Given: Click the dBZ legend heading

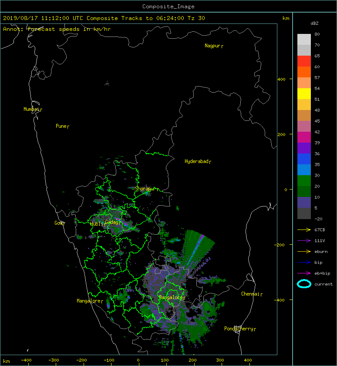Looking at the screenshot, I should [x=314, y=23].
